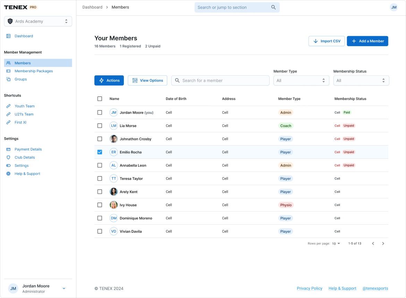Click the Dashboard grid icon in sidebar

point(9,36)
